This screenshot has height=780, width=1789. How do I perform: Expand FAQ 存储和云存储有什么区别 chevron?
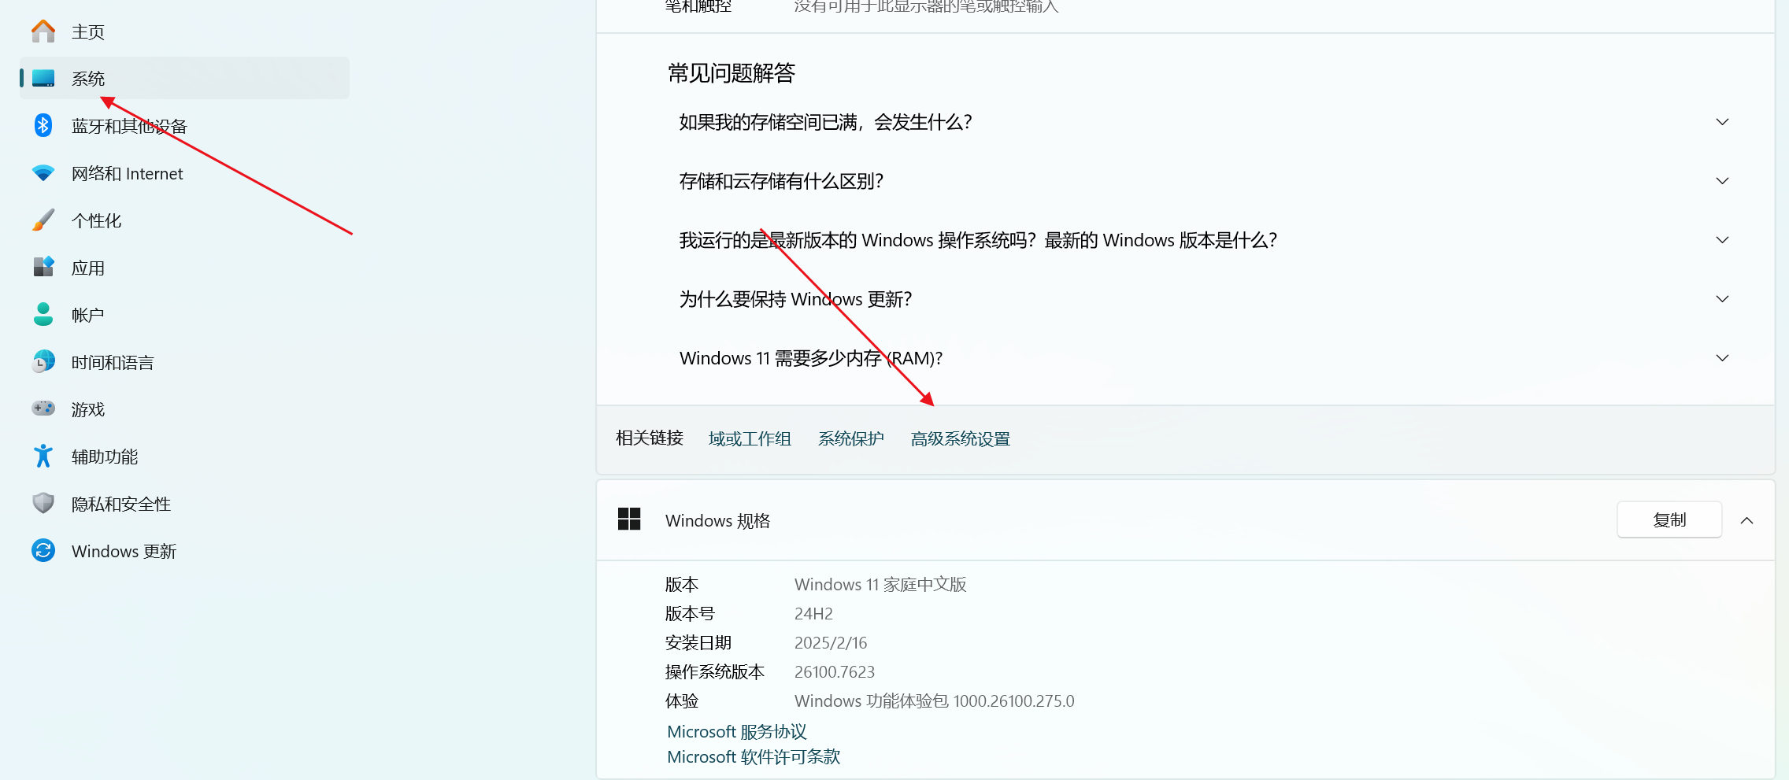click(x=1722, y=181)
